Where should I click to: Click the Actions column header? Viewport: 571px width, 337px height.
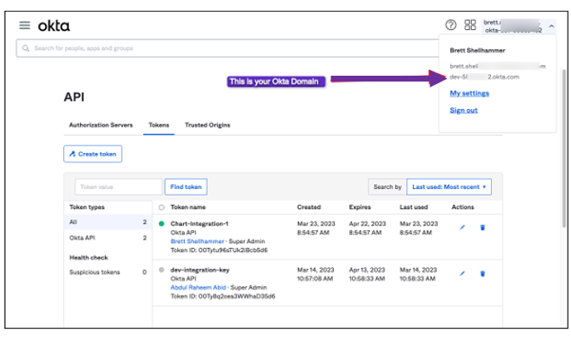(463, 207)
